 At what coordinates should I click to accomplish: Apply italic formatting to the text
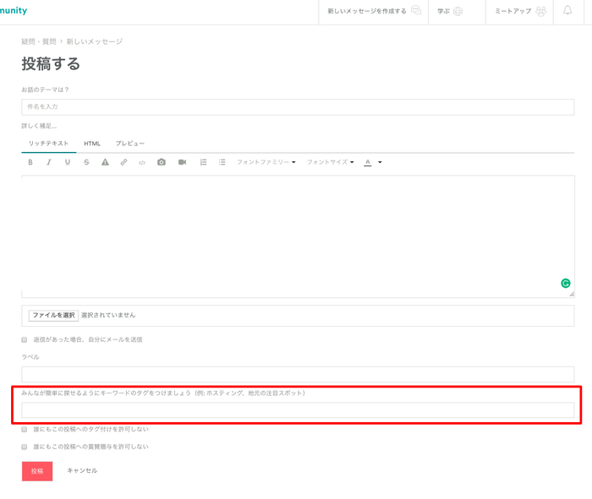[x=49, y=162]
